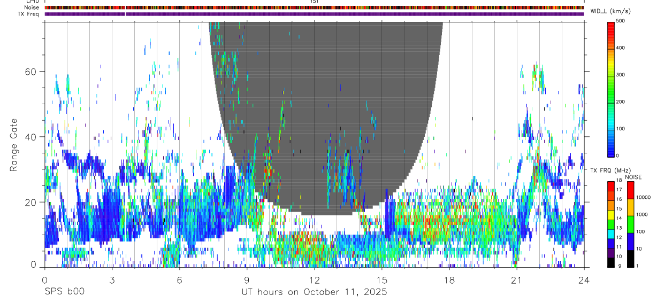Pick the cyan 12 MHz frequency swatch
The image size is (657, 303).
point(611,234)
